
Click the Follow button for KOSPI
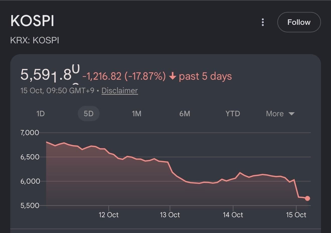(x=299, y=22)
